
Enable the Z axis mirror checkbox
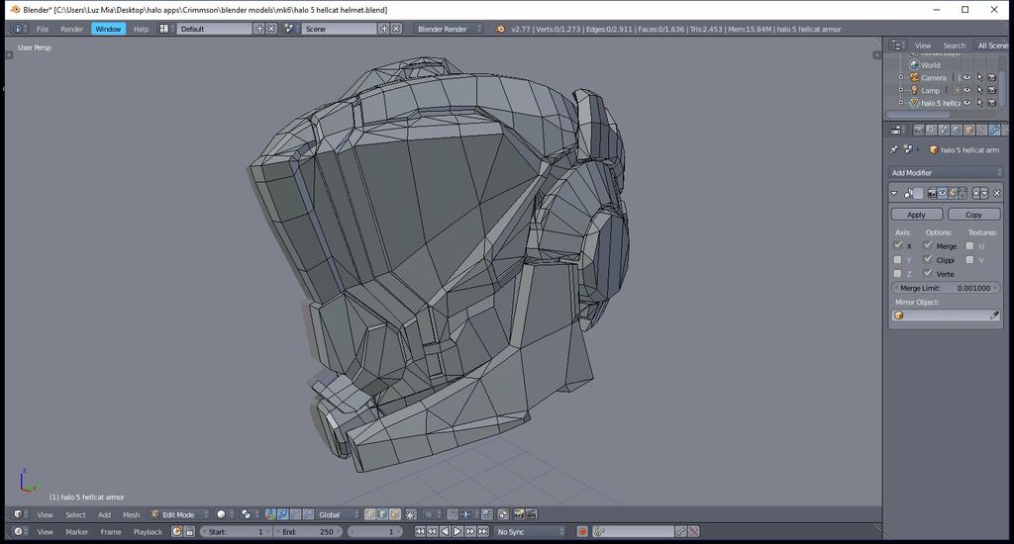897,274
